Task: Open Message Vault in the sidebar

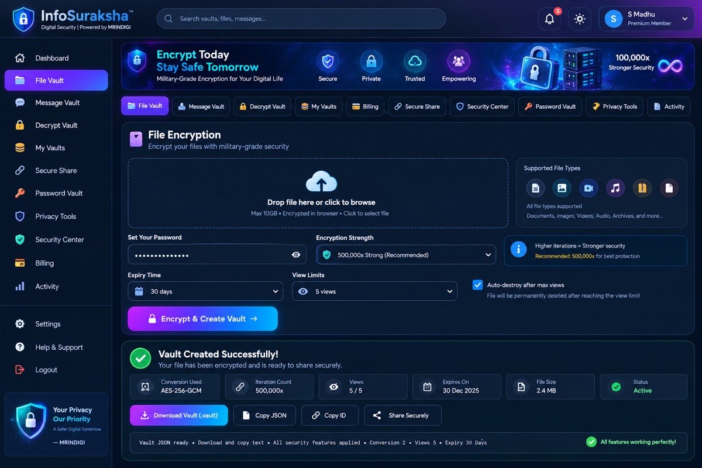Action: (x=56, y=102)
